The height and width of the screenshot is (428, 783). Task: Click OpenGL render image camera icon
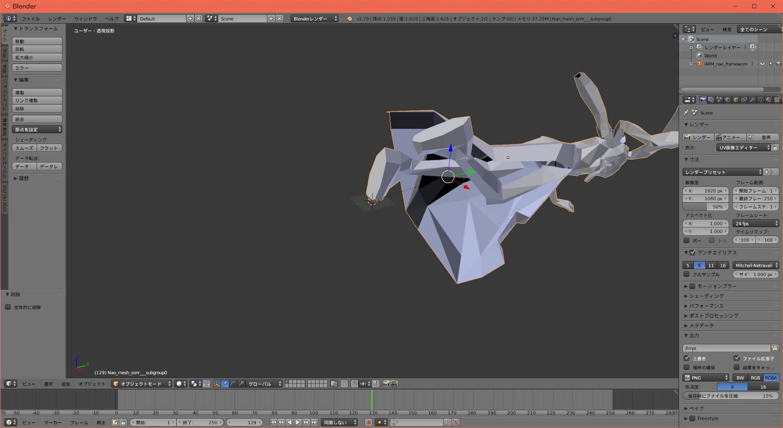[x=386, y=384]
